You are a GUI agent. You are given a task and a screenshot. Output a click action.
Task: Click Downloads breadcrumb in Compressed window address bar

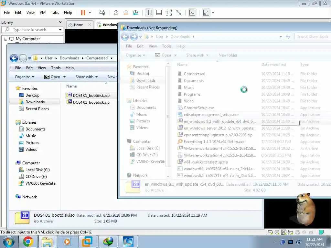[69, 58]
